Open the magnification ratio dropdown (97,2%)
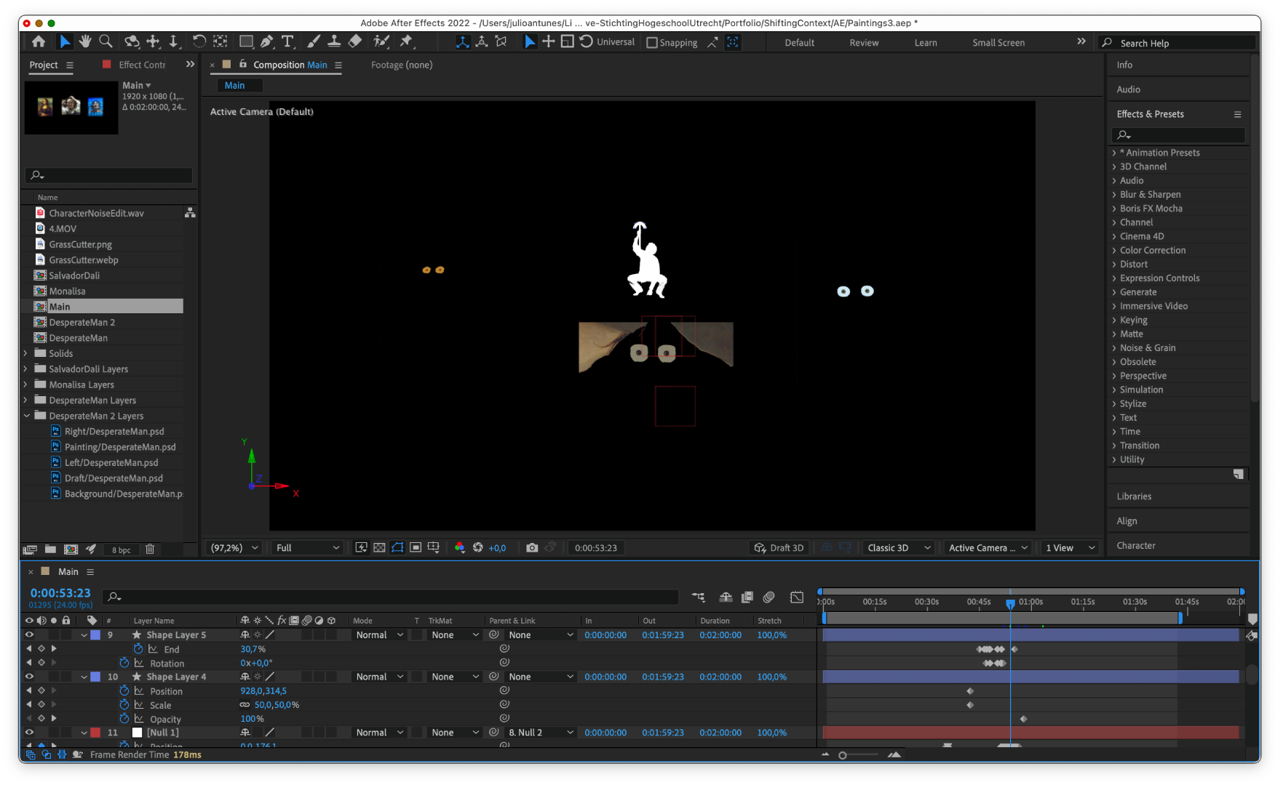The height and width of the screenshot is (785, 1275). pyautogui.click(x=234, y=548)
